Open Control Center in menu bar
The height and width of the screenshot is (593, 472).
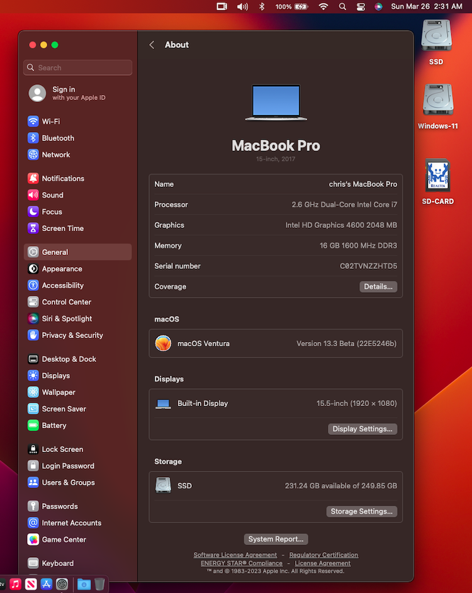tap(361, 6)
